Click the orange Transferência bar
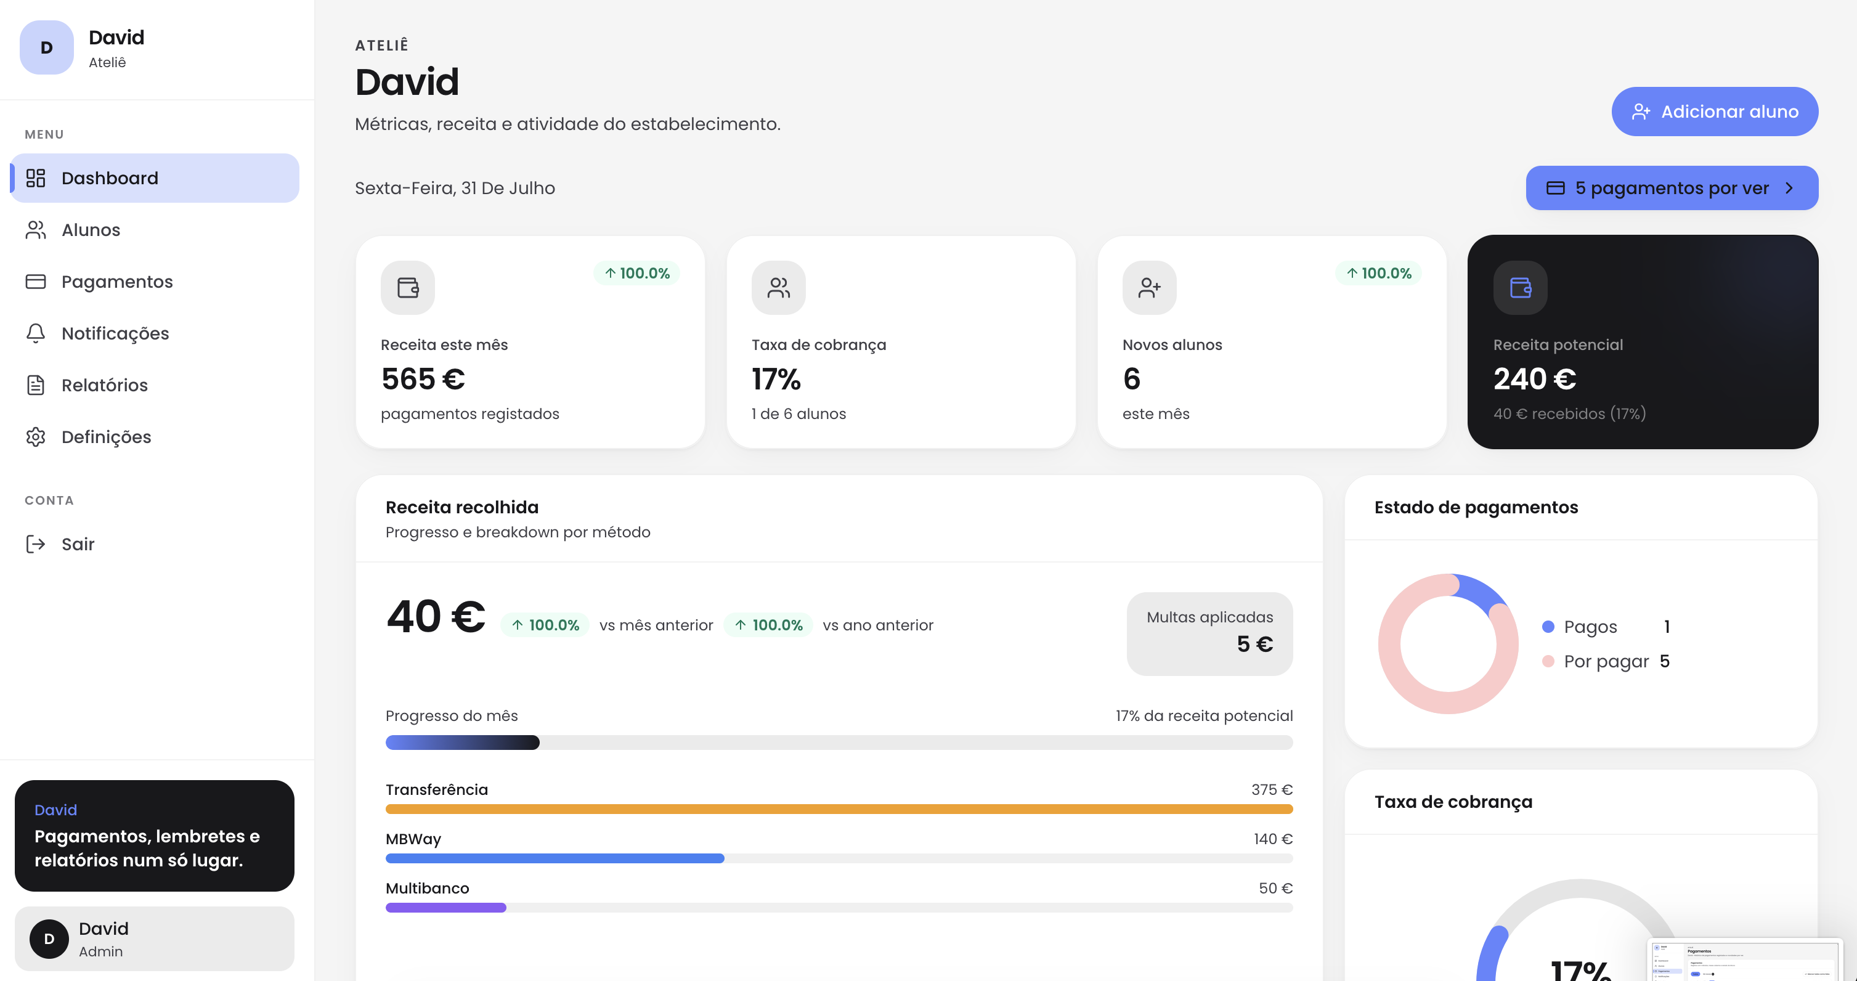The width and height of the screenshot is (1857, 981). pyautogui.click(x=839, y=808)
